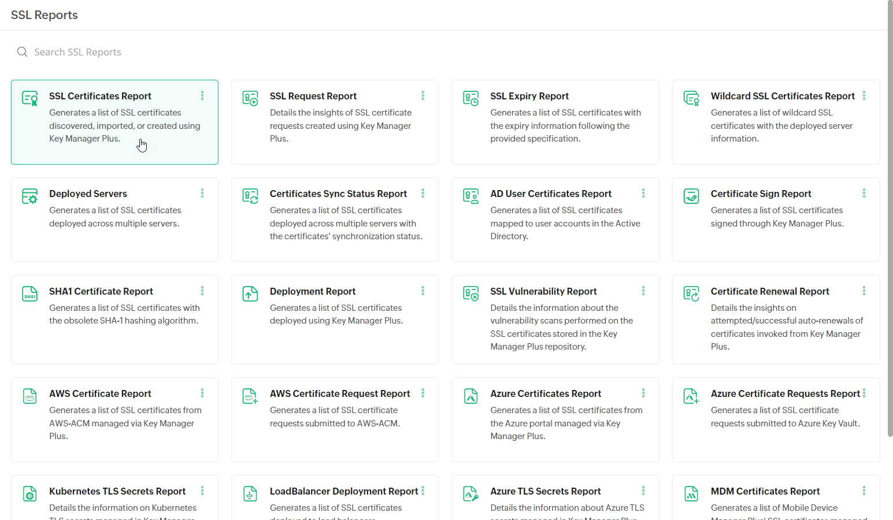Click the SSL Expiry Report clock icon
The width and height of the screenshot is (893, 520).
click(471, 98)
